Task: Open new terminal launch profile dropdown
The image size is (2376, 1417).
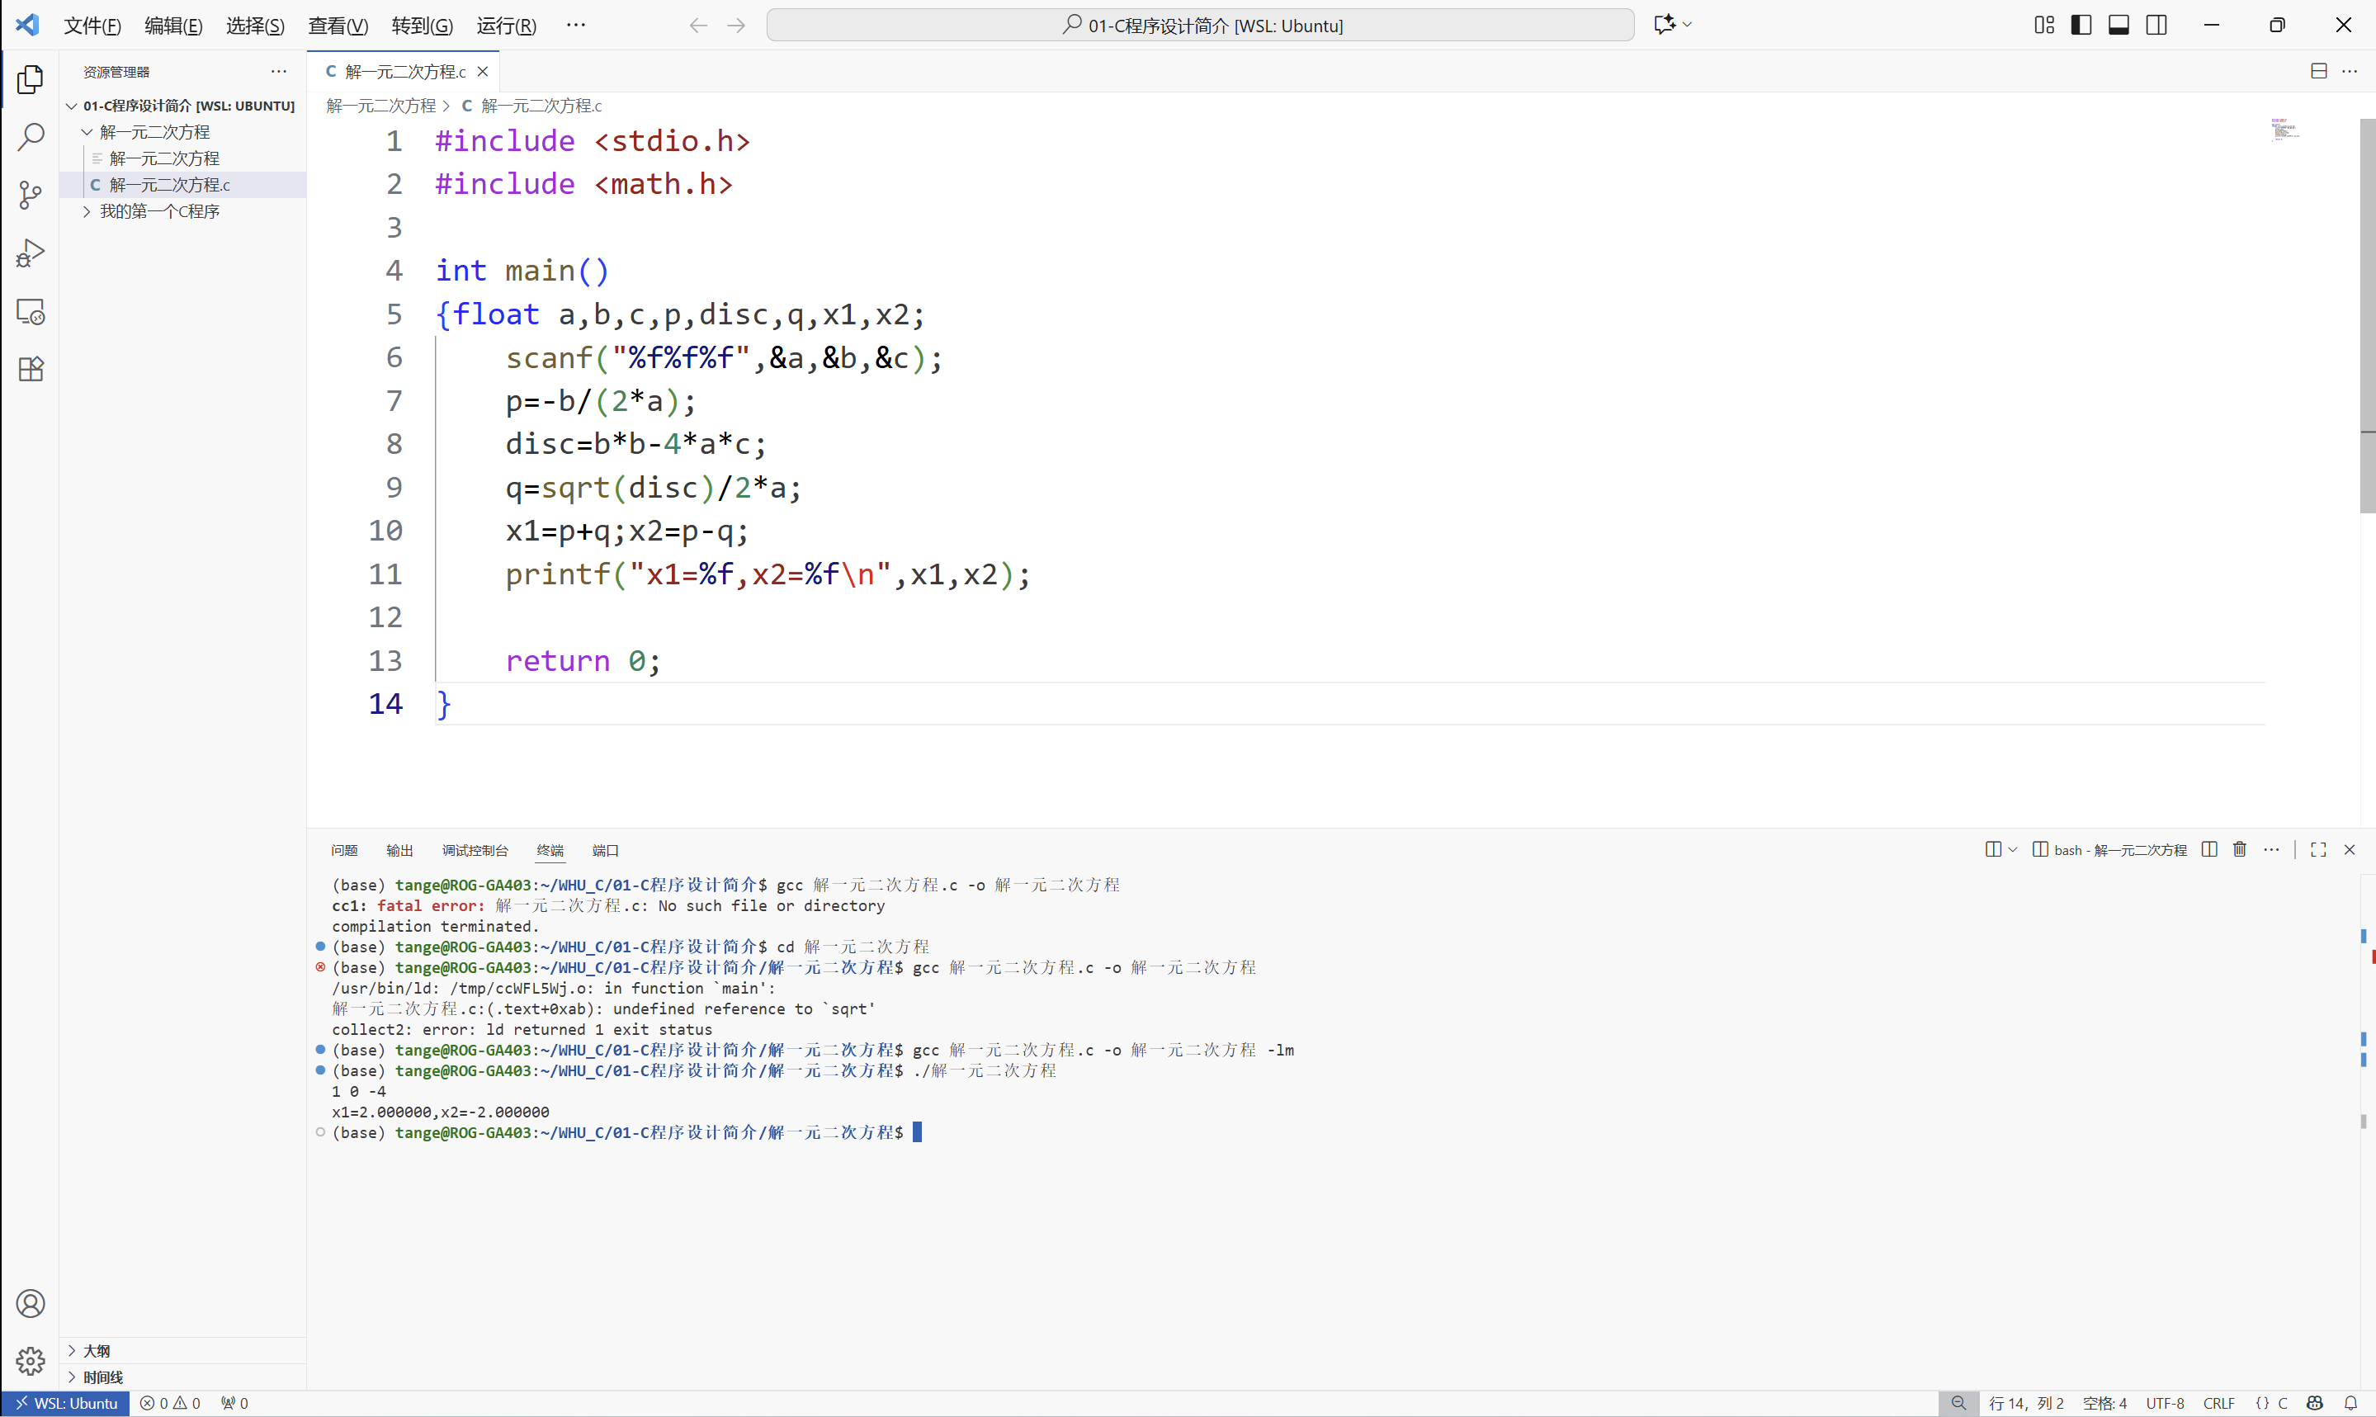Action: (2012, 849)
